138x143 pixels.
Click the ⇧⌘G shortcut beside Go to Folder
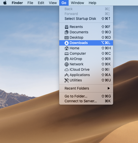point(106,96)
